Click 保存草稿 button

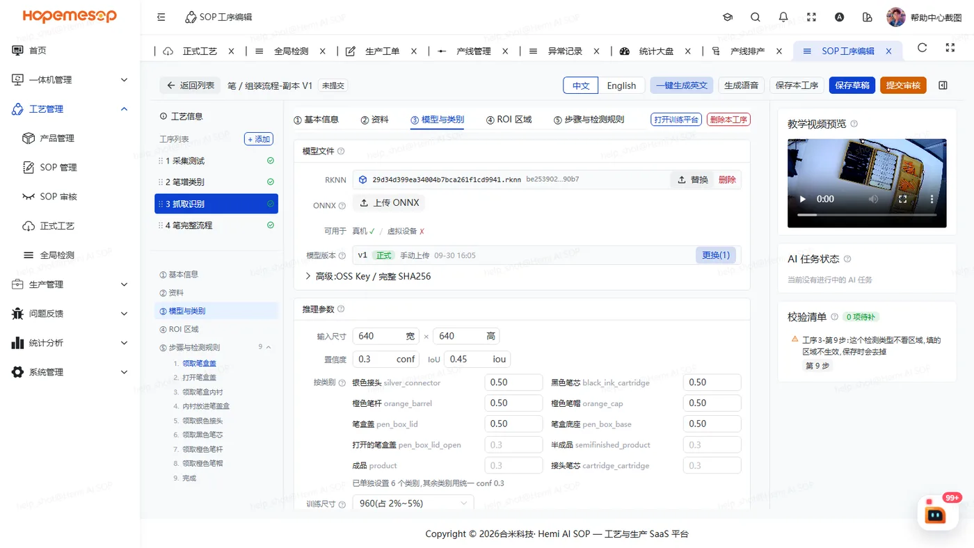click(x=852, y=86)
